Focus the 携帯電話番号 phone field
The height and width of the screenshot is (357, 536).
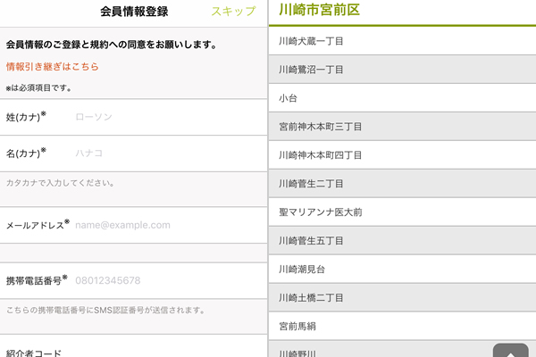[x=165, y=280]
